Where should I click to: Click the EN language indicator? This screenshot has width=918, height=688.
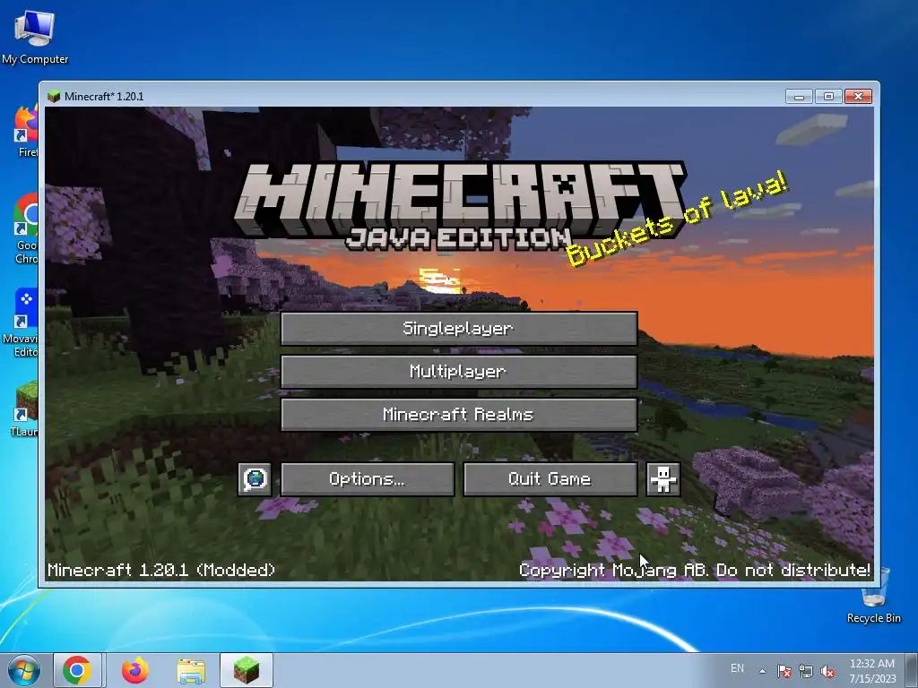[737, 668]
